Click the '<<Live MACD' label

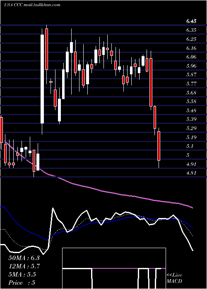174,278
